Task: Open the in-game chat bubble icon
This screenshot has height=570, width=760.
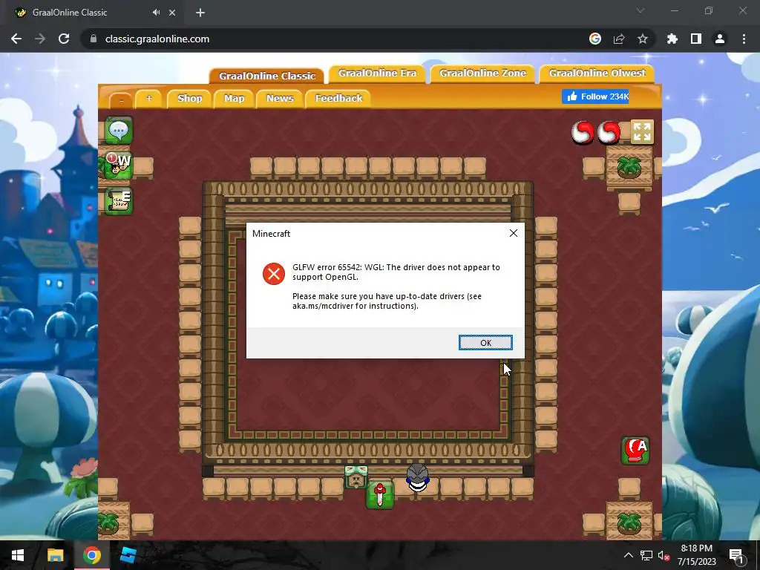Action: click(119, 130)
